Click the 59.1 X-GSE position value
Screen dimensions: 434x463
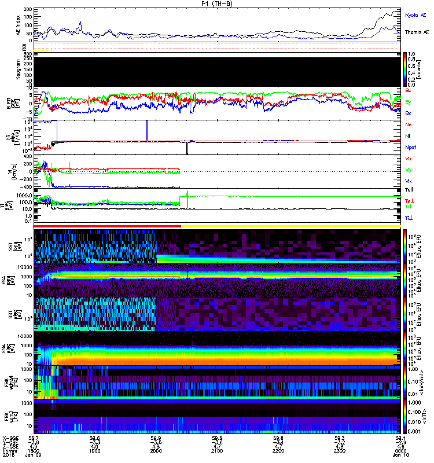(x=400, y=439)
